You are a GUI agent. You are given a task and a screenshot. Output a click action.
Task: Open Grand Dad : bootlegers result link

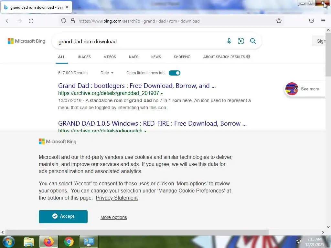[x=137, y=86]
